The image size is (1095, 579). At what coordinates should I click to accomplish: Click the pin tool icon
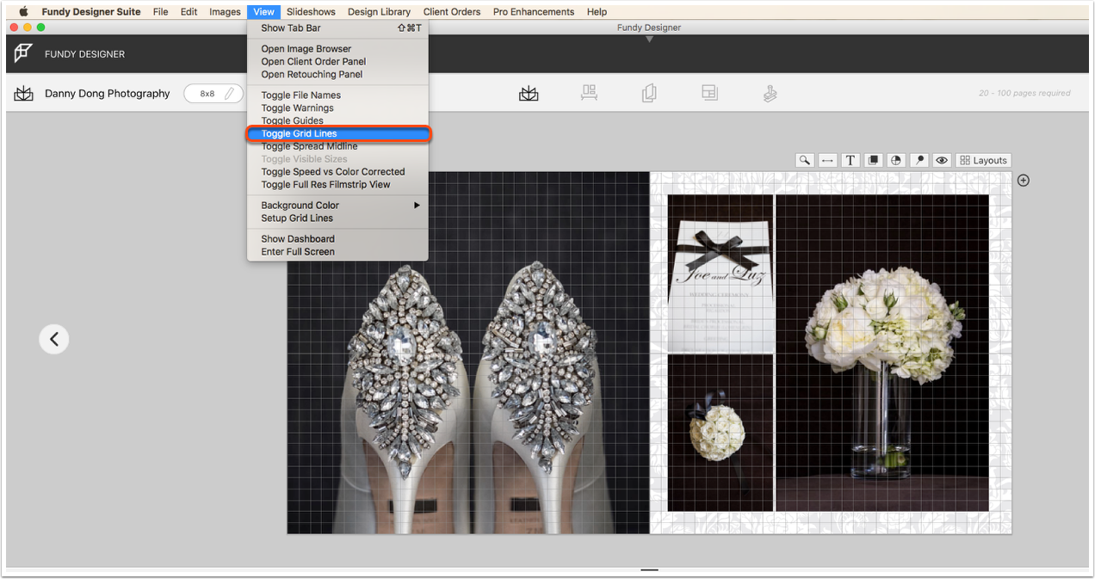pos(919,160)
